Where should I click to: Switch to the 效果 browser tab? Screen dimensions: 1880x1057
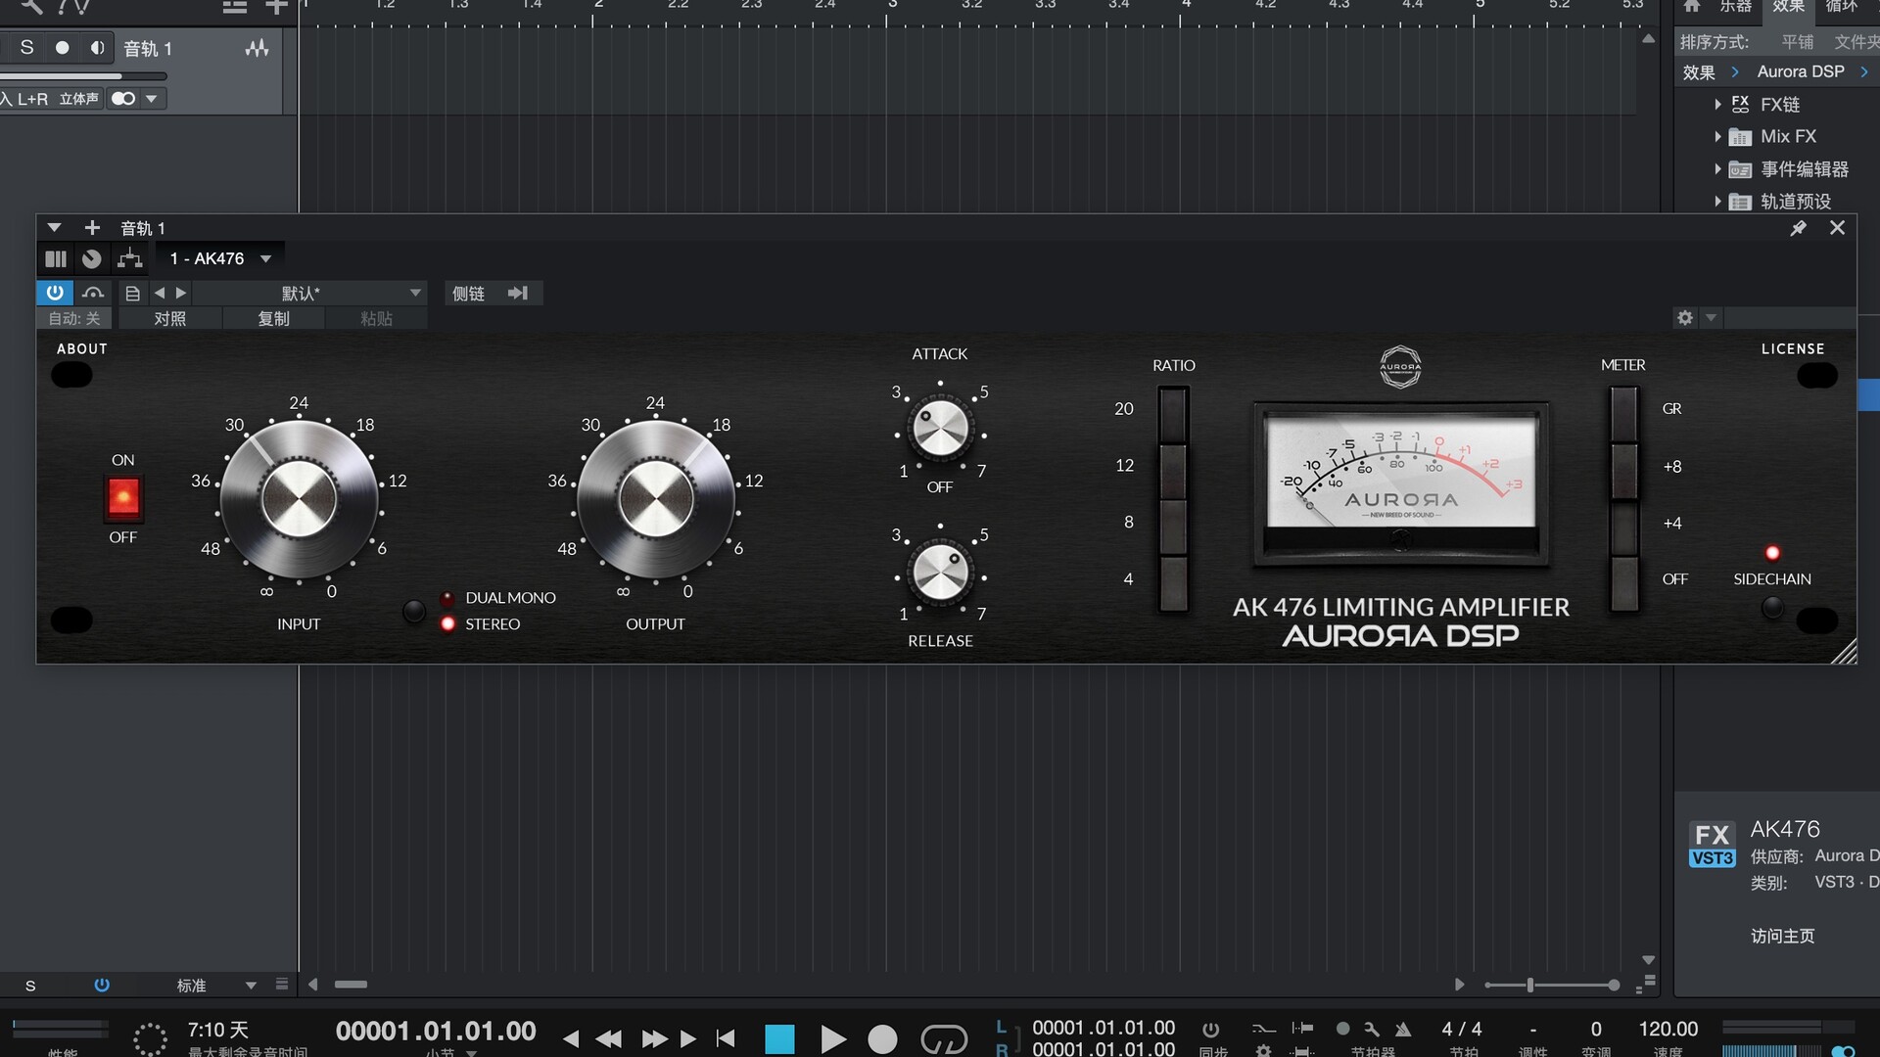pos(1788,7)
